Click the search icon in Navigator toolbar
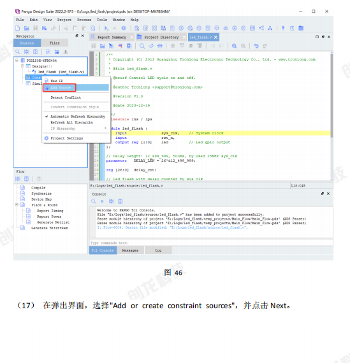The image size is (350, 363). [18, 52]
